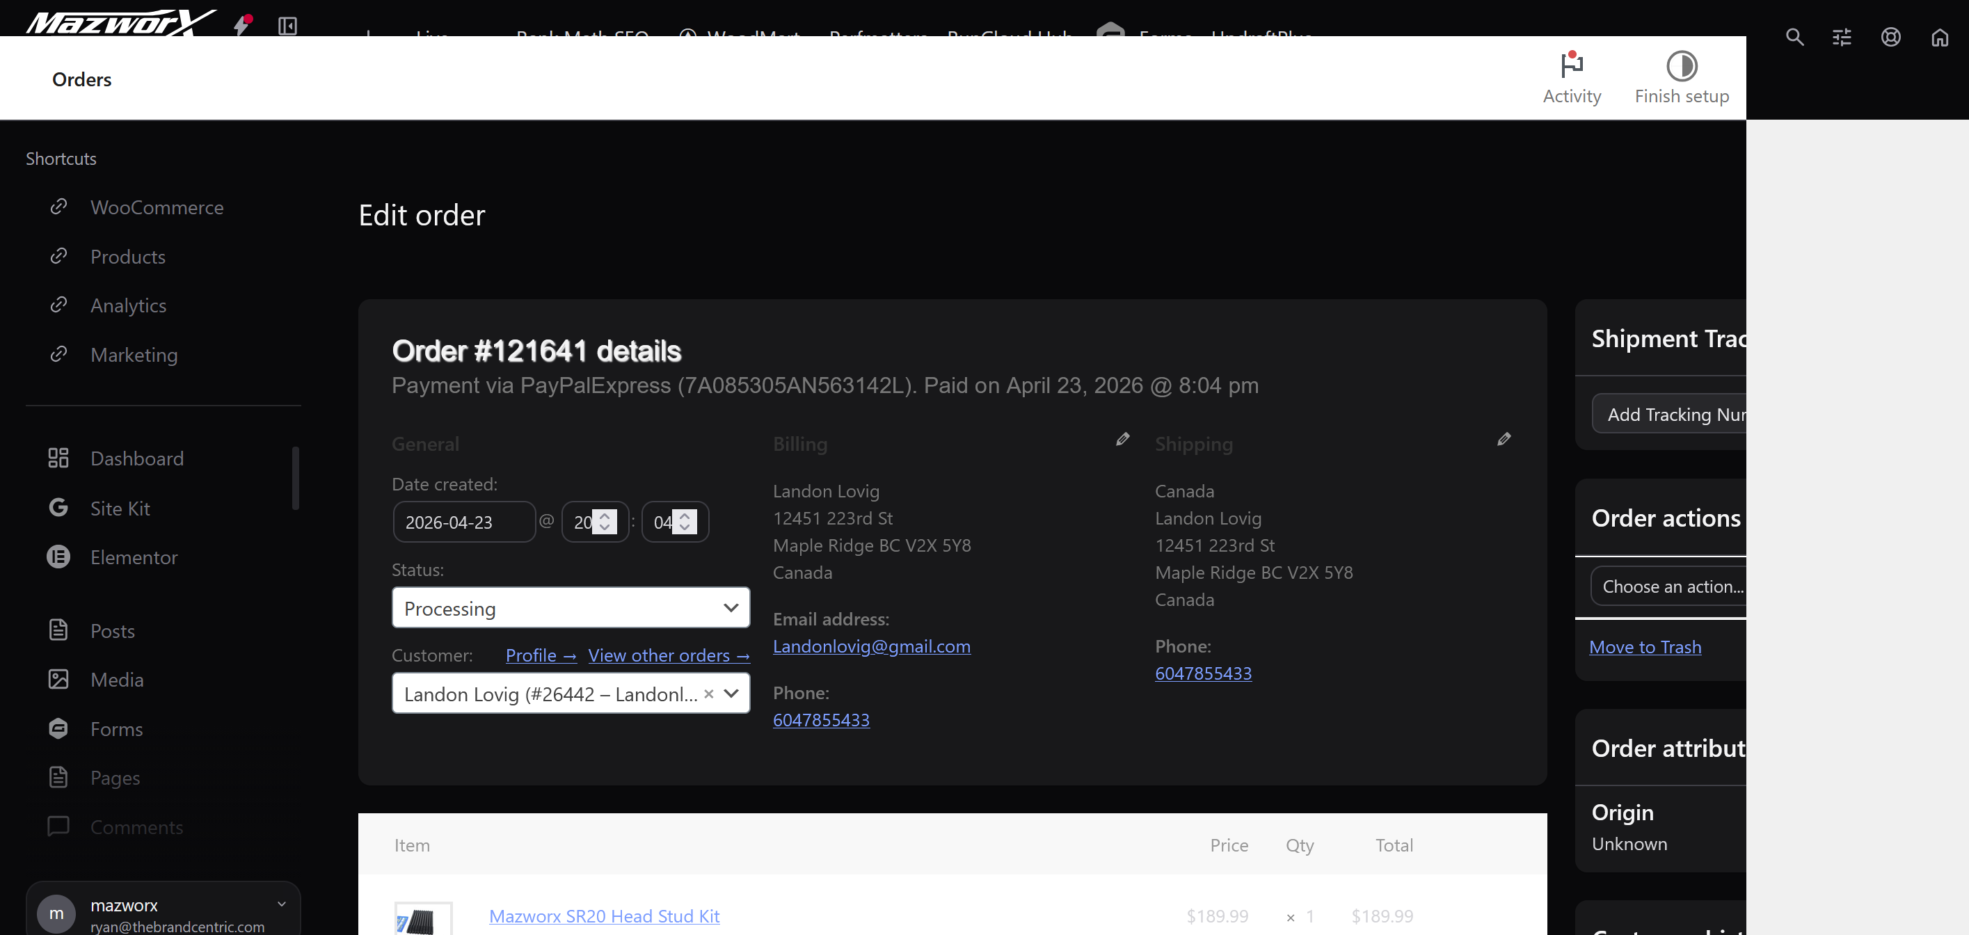
Task: Click the lightning bolt icon beside the logo
Action: (242, 24)
